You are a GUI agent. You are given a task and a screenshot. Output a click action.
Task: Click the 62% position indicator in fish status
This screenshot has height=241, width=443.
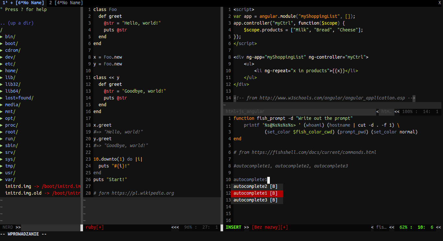(x=403, y=227)
